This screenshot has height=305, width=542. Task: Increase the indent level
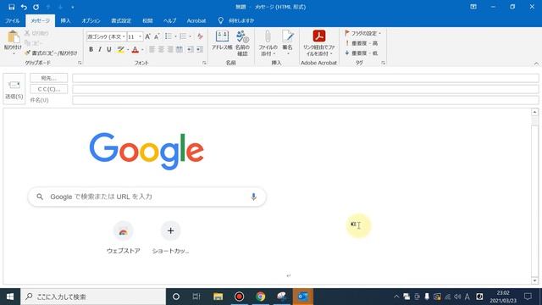pyautogui.click(x=200, y=49)
